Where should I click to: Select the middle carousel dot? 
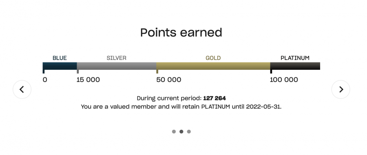tap(181, 132)
